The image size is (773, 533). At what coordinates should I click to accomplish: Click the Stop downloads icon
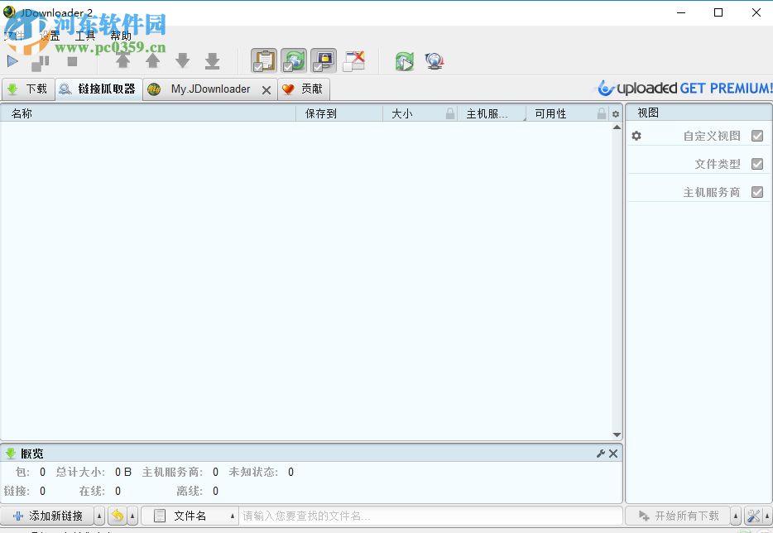coord(72,60)
